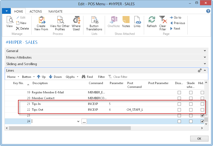
Task: Click the horizontal scrollbar in Lines grid
Action: (x=70, y=128)
